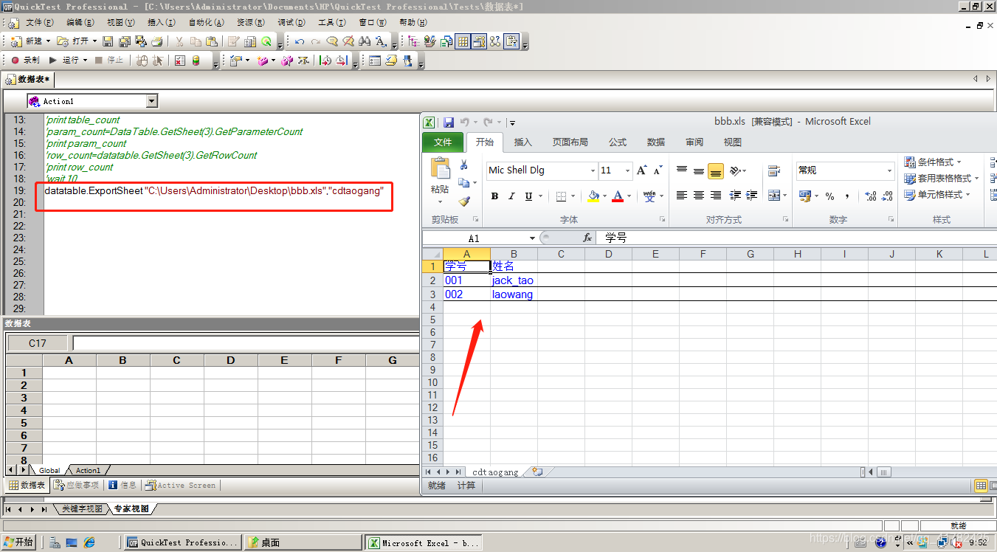Open font color dropdown arrow in Excel

click(x=629, y=196)
